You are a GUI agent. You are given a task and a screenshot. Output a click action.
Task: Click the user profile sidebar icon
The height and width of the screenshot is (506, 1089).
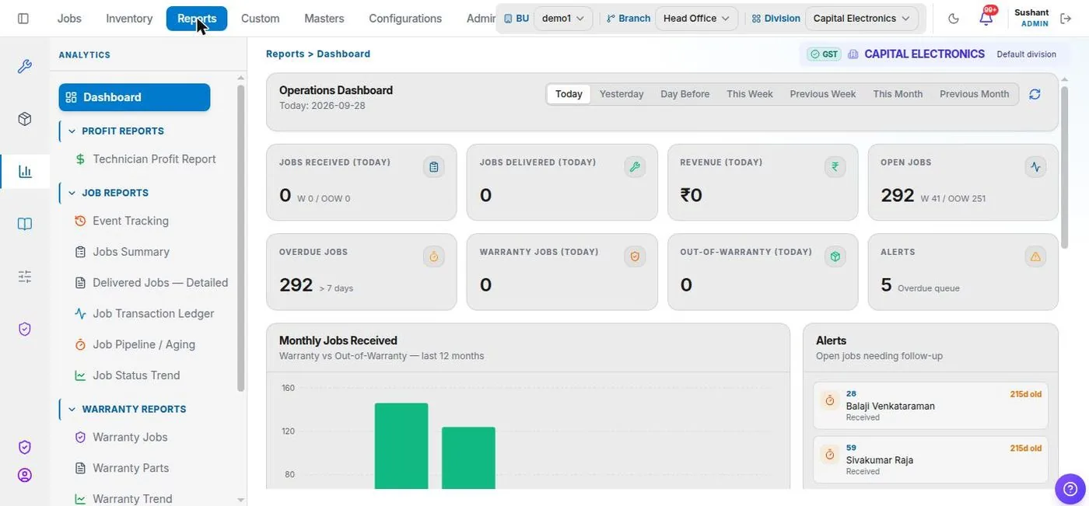point(25,475)
